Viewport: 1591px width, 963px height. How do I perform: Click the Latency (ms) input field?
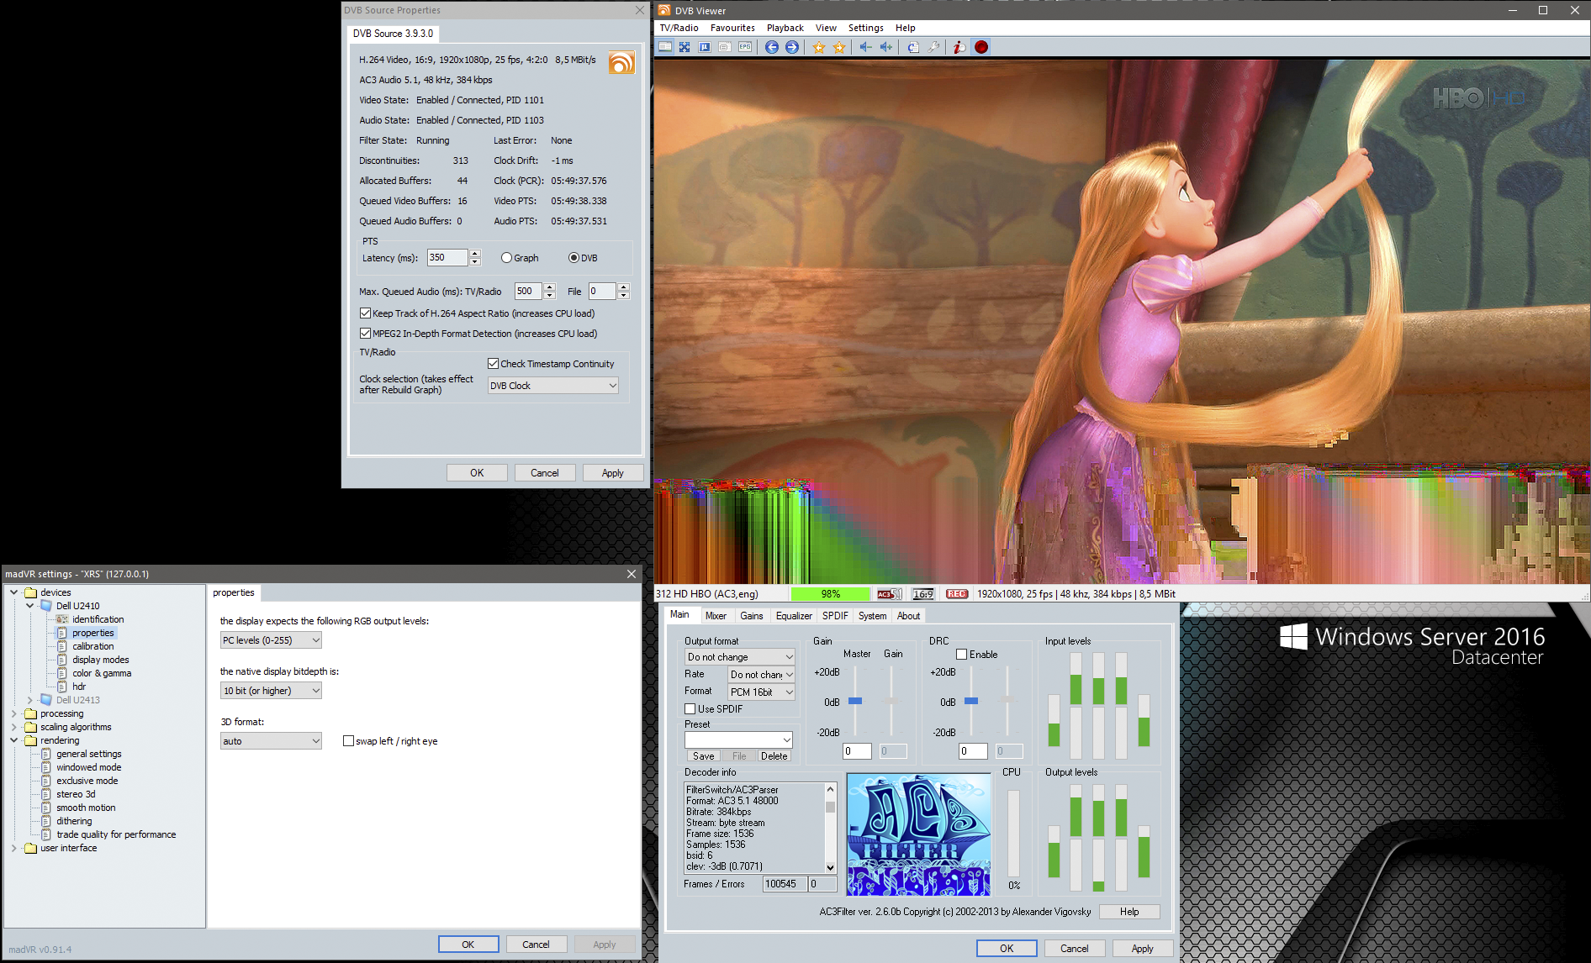pos(447,258)
